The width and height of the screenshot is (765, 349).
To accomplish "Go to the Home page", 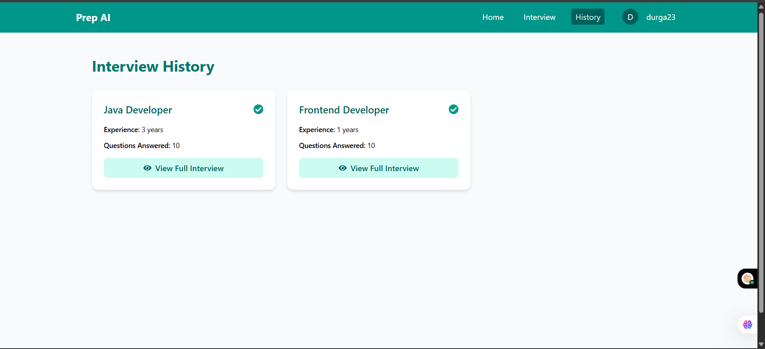I will click(493, 17).
